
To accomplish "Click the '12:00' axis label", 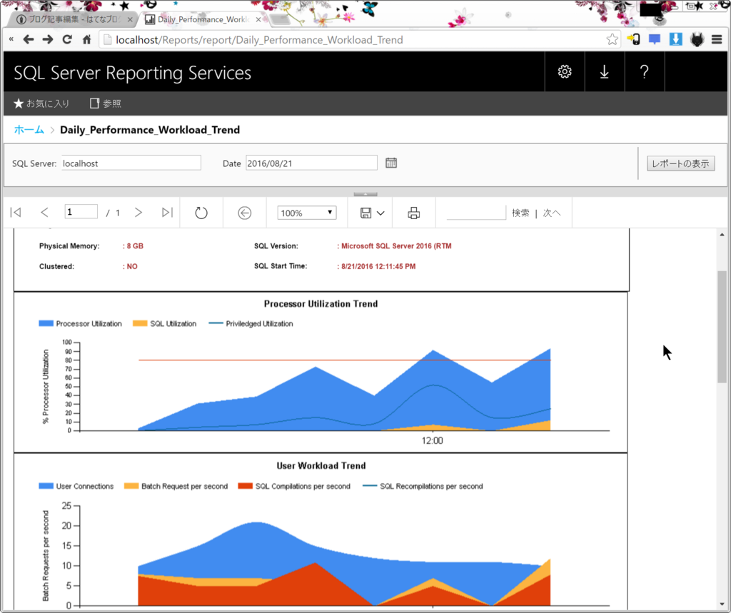I will pos(432,441).
